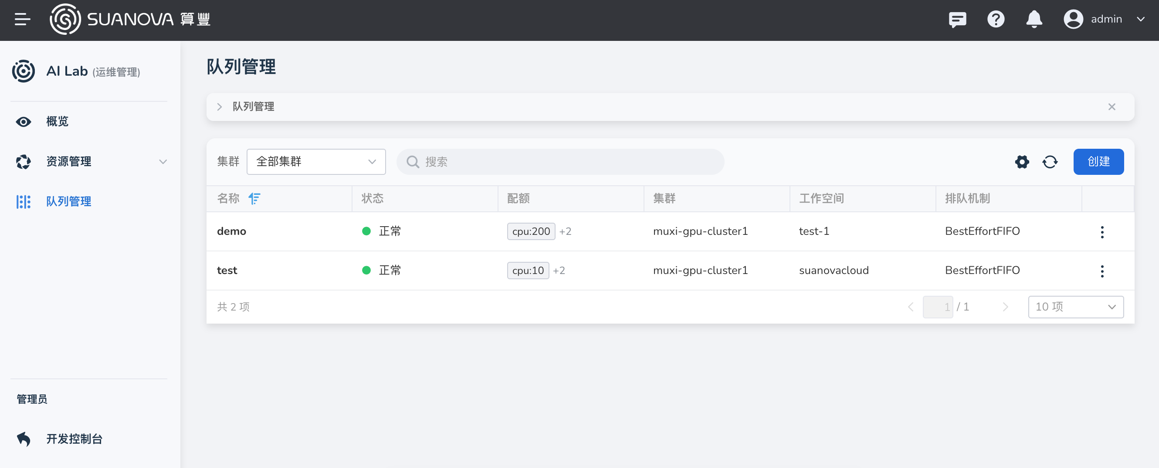
Task: Click the 资源管理 icon
Action: pyautogui.click(x=24, y=162)
